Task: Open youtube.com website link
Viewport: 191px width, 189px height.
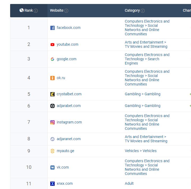Action: click(x=67, y=44)
